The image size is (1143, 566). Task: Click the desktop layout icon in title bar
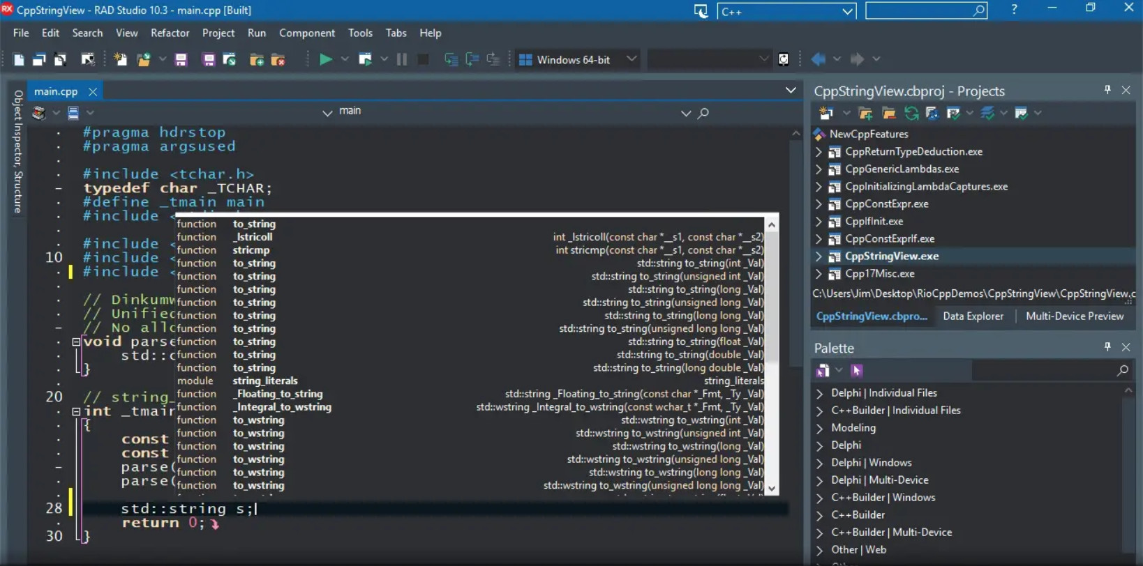[x=701, y=11]
